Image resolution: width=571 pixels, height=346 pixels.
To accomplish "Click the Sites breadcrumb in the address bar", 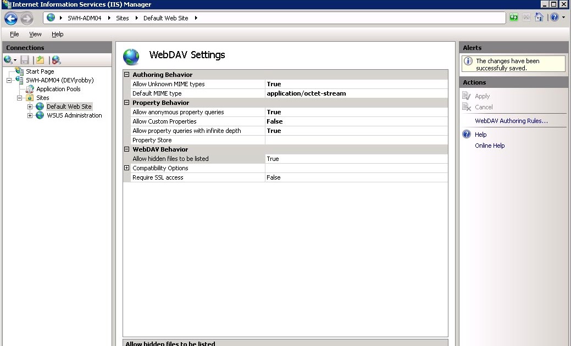I will 123,18.
